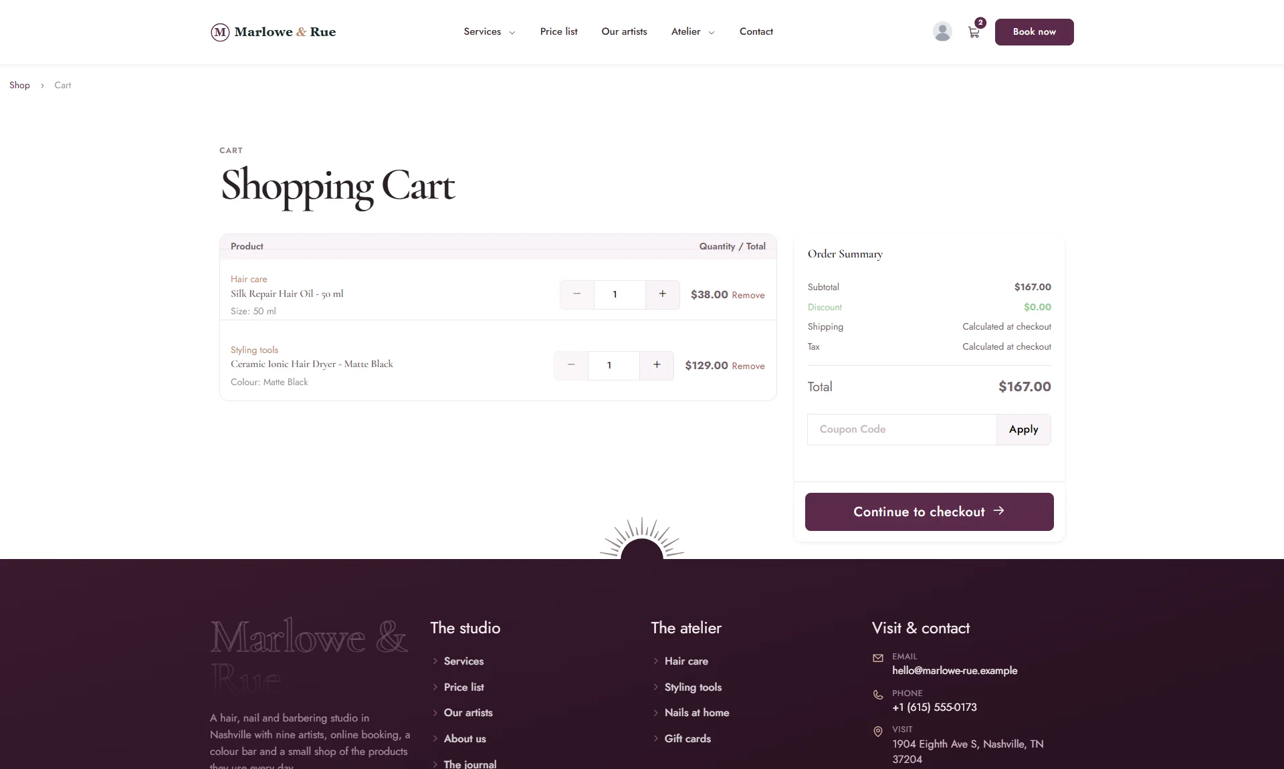1284x769 pixels.
Task: Open About us footer link
Action: coord(465,738)
